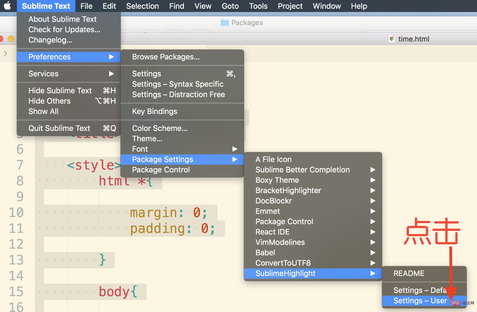
Task: Expand Sublime Better Completion submenu arrow
Action: pyautogui.click(x=373, y=170)
